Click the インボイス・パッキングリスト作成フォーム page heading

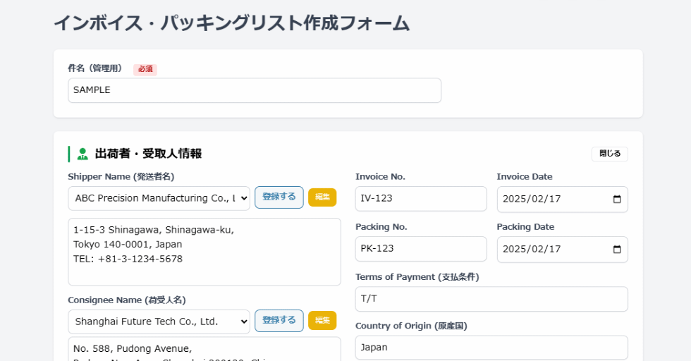pos(231,23)
